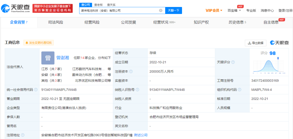The width and height of the screenshot is (293, 139).
Task: Click the help icon beside 注册地址
Action: (23, 135)
